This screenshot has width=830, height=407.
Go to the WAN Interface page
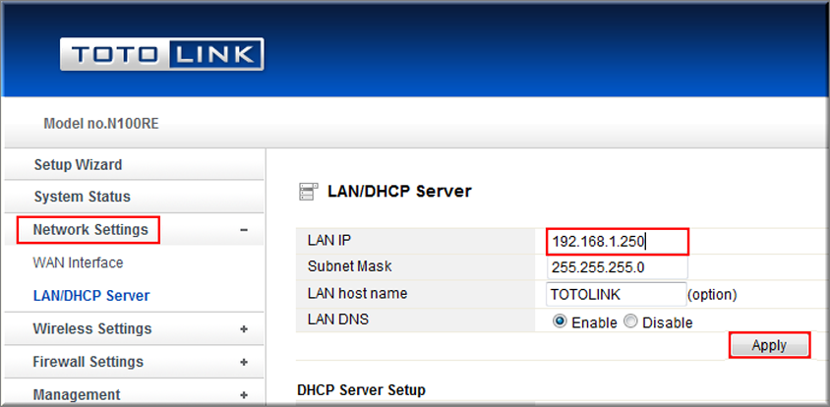[78, 262]
